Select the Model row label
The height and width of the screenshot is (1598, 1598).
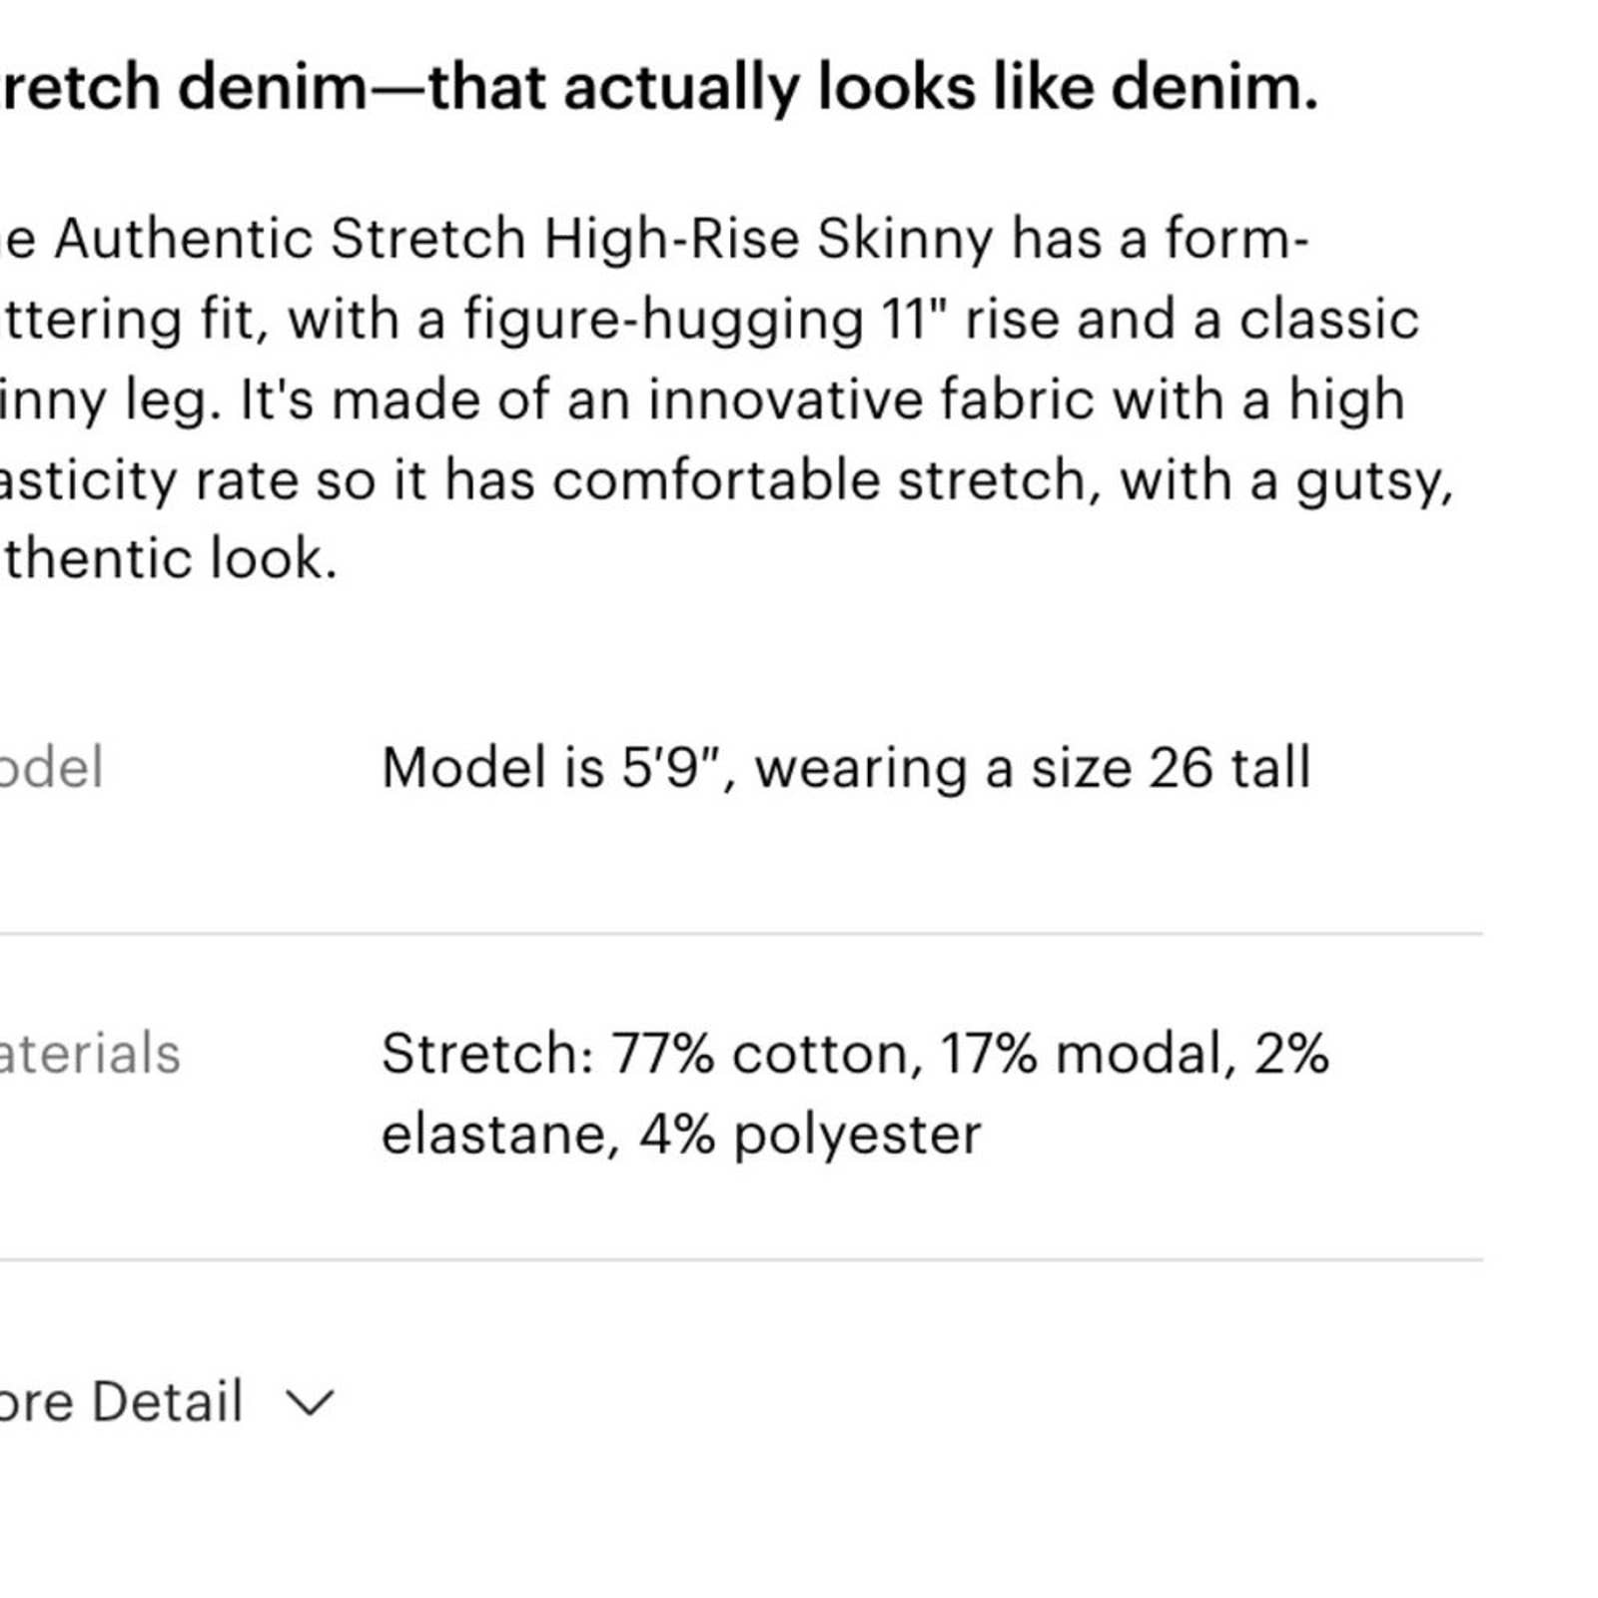tap(51, 768)
